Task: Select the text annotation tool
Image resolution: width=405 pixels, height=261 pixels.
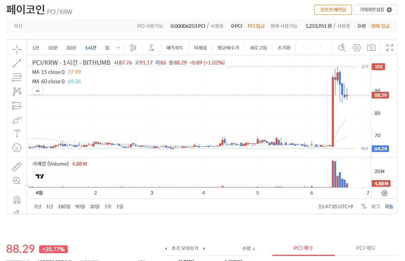Action: coord(16,133)
